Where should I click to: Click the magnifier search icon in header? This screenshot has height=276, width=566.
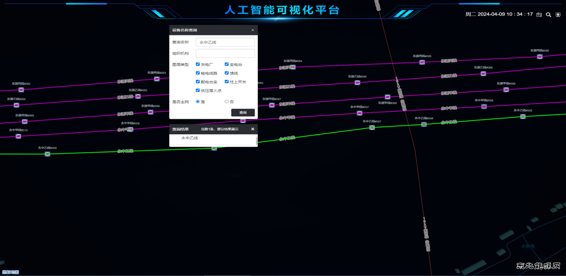click(x=549, y=14)
